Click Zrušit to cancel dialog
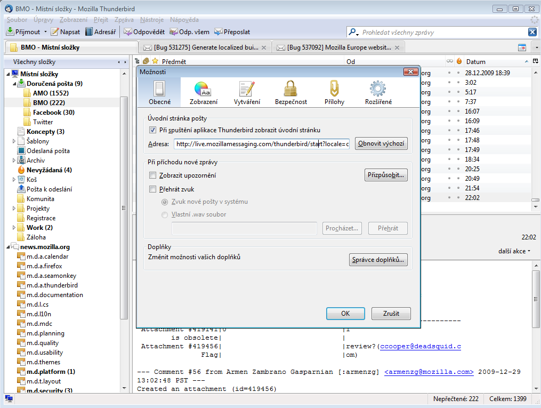Image resolution: width=541 pixels, height=408 pixels. 391,314
